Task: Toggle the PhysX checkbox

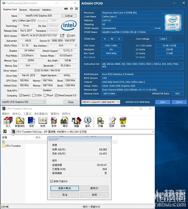Action: (x=45, y=95)
